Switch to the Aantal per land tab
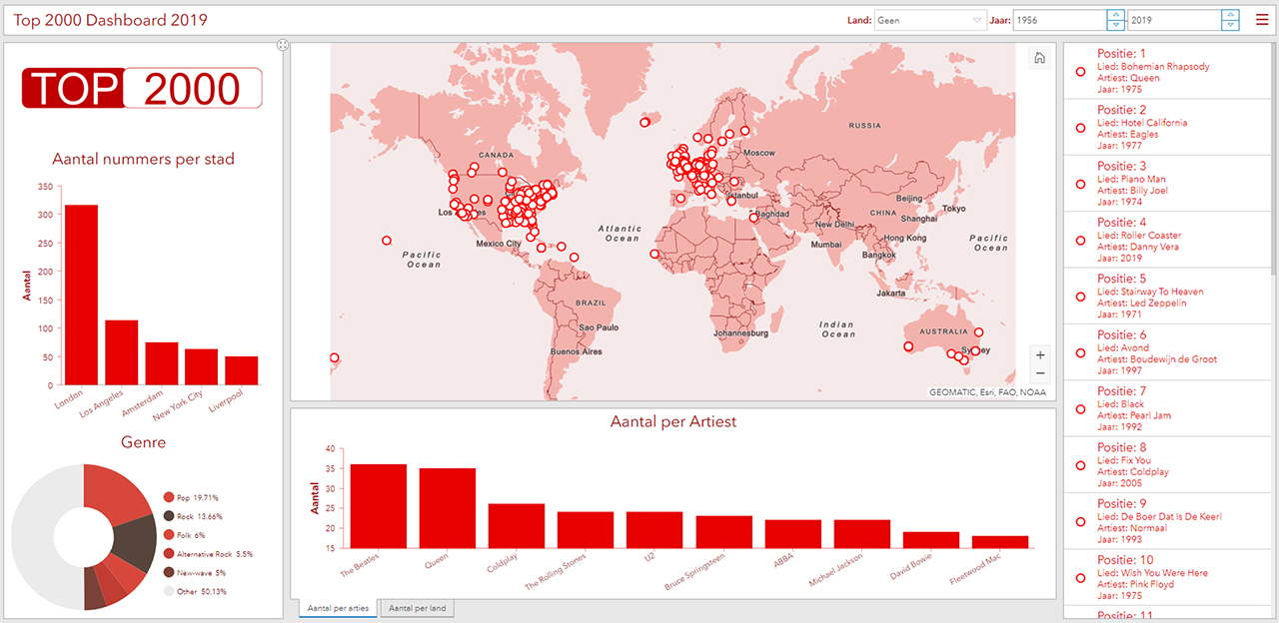The width and height of the screenshot is (1279, 623). pyautogui.click(x=418, y=608)
